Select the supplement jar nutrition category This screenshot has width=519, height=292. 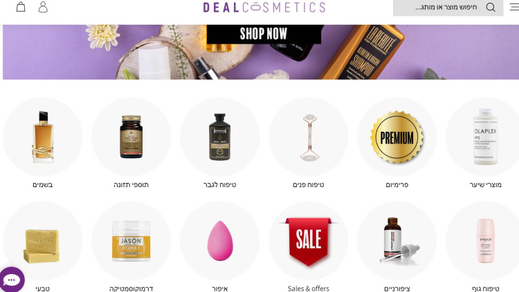tap(131, 137)
